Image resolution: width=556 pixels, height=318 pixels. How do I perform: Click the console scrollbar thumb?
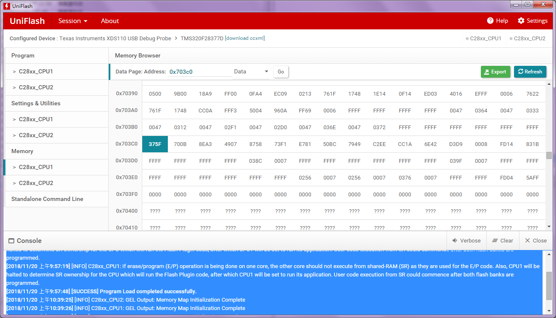tap(548, 285)
